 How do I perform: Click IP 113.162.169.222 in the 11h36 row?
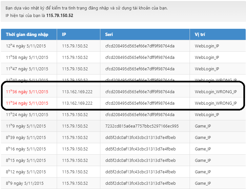click(x=77, y=92)
